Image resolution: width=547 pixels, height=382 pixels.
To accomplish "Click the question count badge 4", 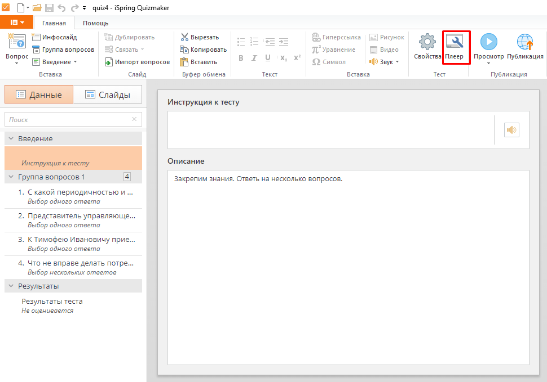I will point(127,177).
